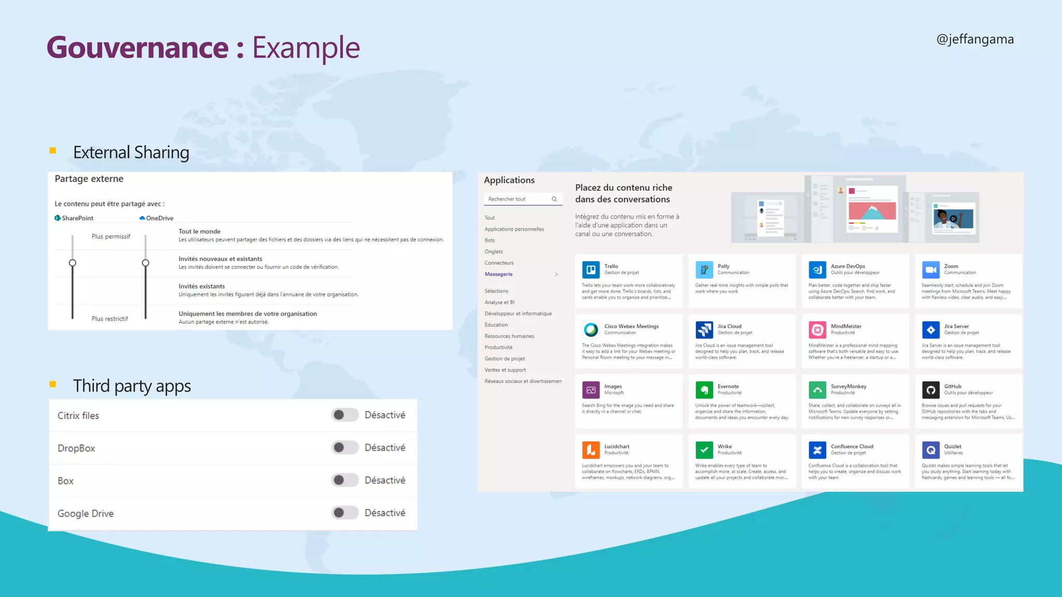Click the Tout le monde sharing level

200,232
